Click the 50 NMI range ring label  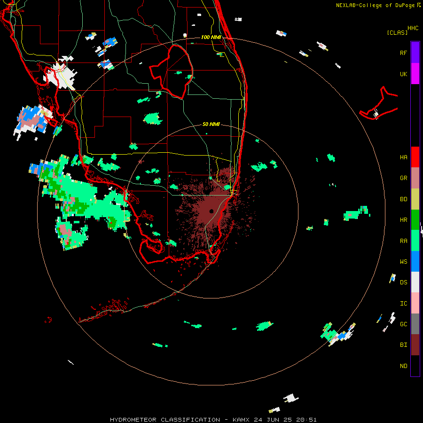pyautogui.click(x=211, y=124)
